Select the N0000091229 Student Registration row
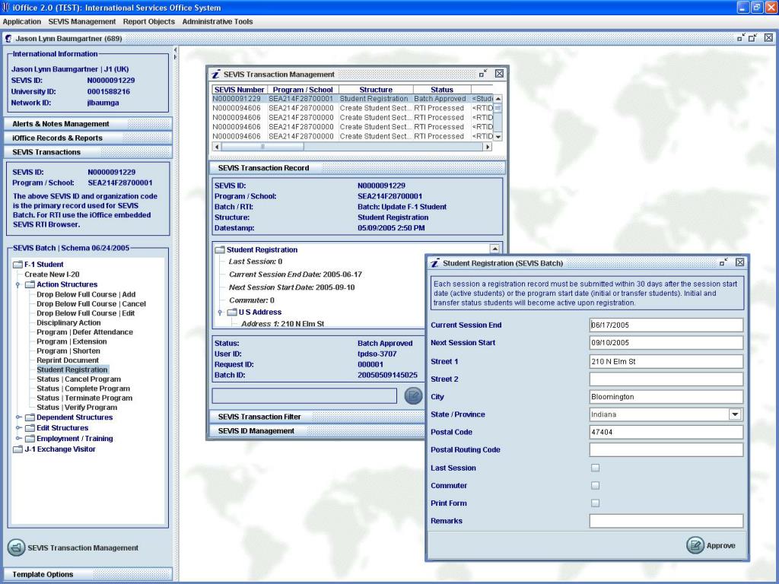 pyautogui.click(x=352, y=99)
